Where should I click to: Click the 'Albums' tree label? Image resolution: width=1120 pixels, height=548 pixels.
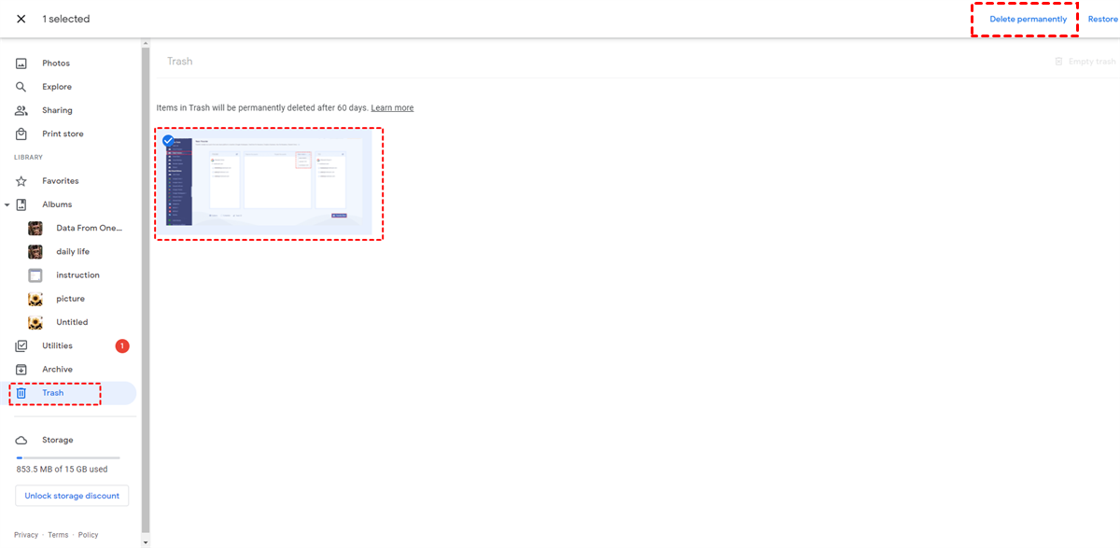pyautogui.click(x=57, y=204)
